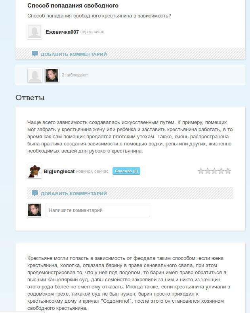
Task: Click the 2 наблюдают watchers label
Action: [x=74, y=75]
